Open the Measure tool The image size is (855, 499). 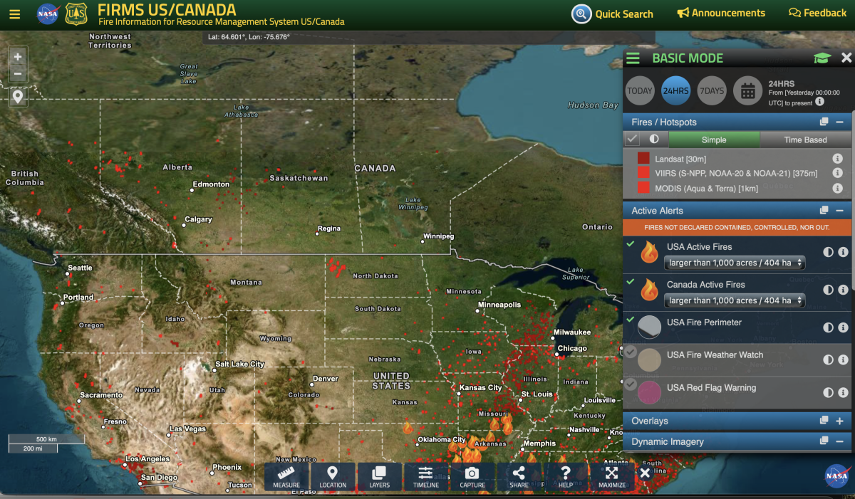click(x=286, y=476)
